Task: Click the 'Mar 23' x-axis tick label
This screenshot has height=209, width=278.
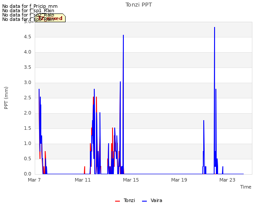Action: [x=227, y=180]
